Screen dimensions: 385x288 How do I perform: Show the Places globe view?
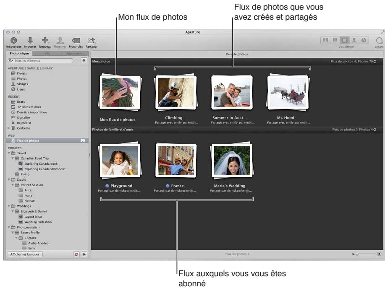pos(364,40)
